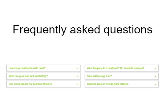The image size is (165, 104).
Task: Expand 'Can you diagnose my health problems?'
Action: (x=43, y=84)
